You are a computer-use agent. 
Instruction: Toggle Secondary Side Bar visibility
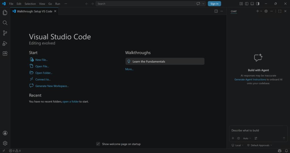pyautogui.click(x=258, y=4)
